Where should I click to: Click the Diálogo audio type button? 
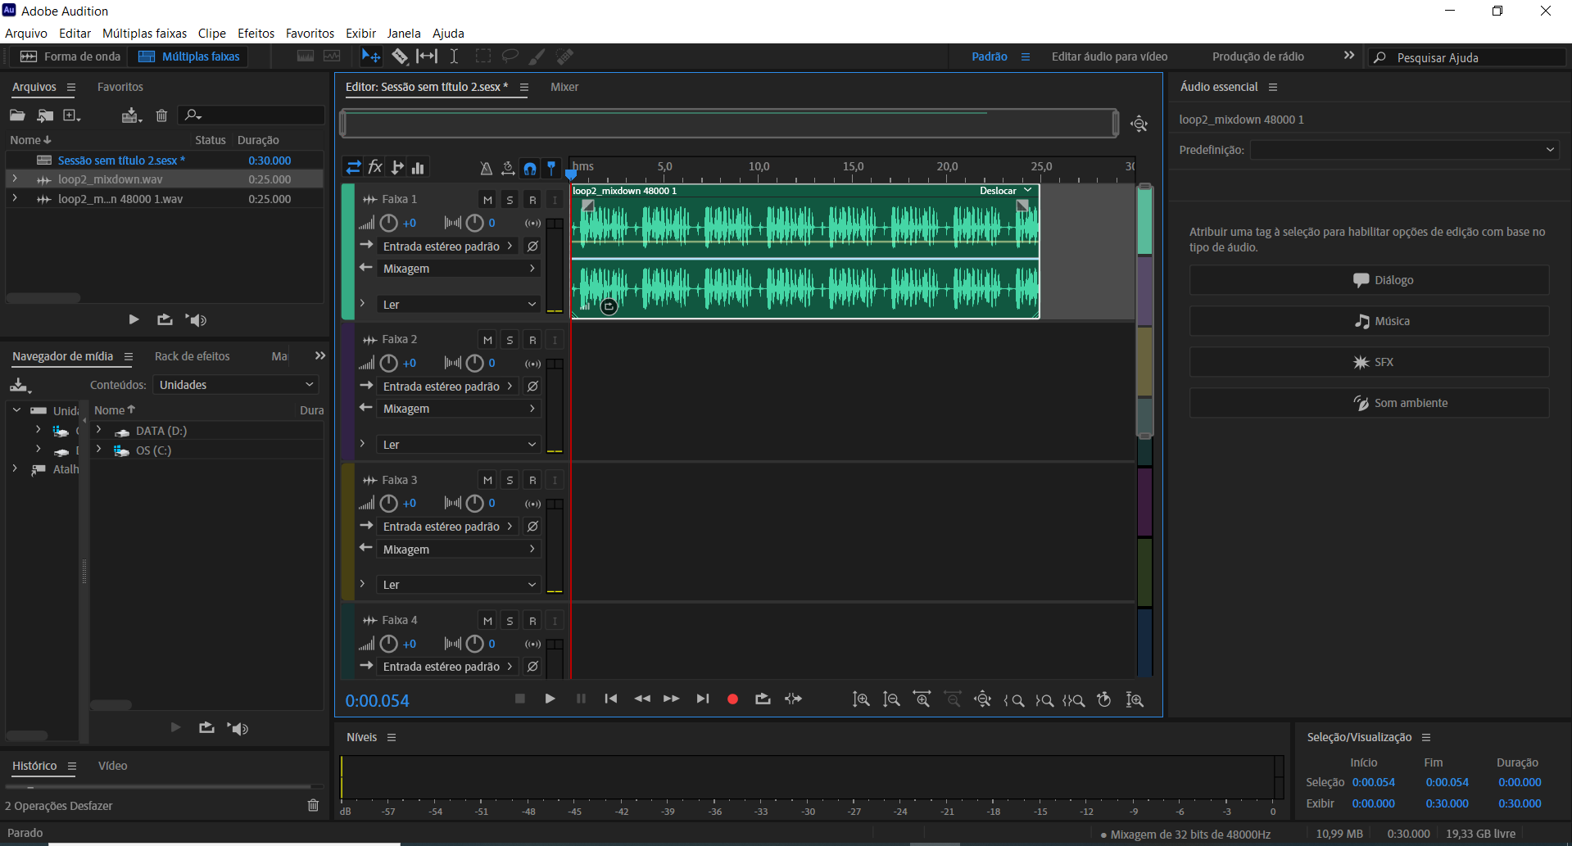tap(1369, 280)
